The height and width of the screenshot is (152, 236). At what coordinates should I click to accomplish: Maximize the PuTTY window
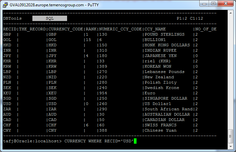tap(213, 3)
